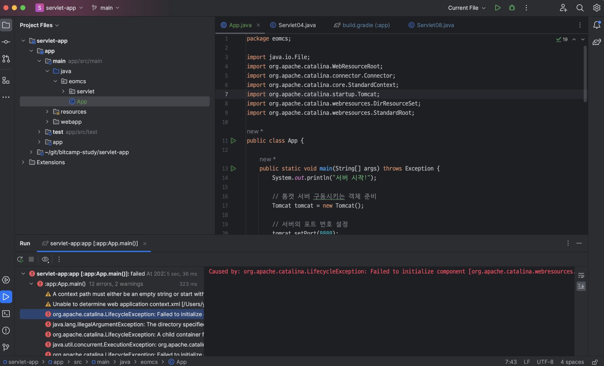Click the UTF-8 encoding status widget
Viewport: 604px width, 366px height.
(x=545, y=362)
